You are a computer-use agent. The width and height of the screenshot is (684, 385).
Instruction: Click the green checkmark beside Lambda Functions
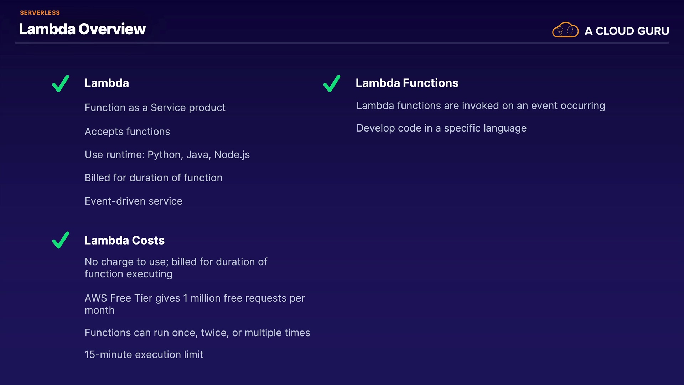pyautogui.click(x=332, y=84)
